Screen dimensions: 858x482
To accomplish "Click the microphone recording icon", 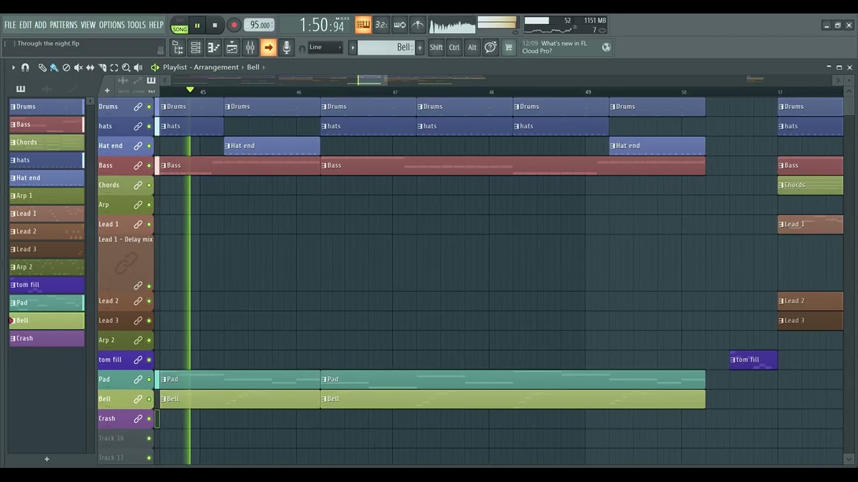I will [x=286, y=48].
